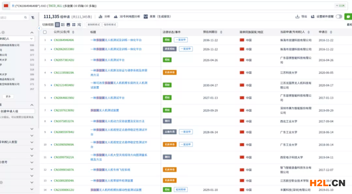Click 保存检索式 save query button
The height and width of the screenshot is (194, 352).
[110, 24]
